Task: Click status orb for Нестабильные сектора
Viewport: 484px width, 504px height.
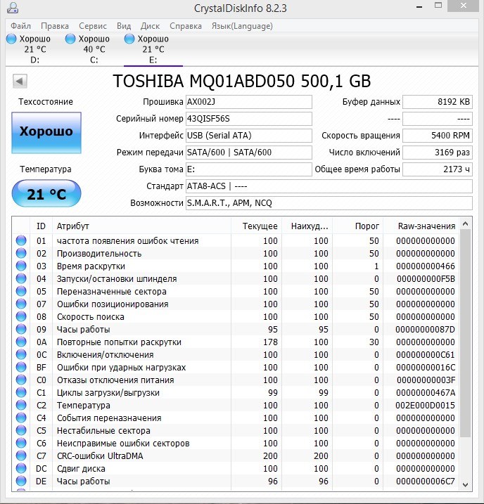Action: (21, 430)
